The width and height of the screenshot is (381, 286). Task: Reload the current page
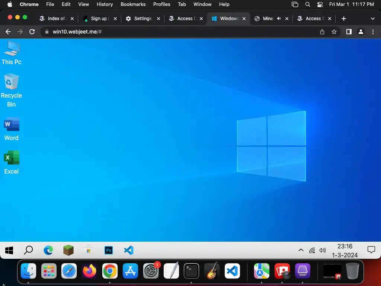coord(32,32)
